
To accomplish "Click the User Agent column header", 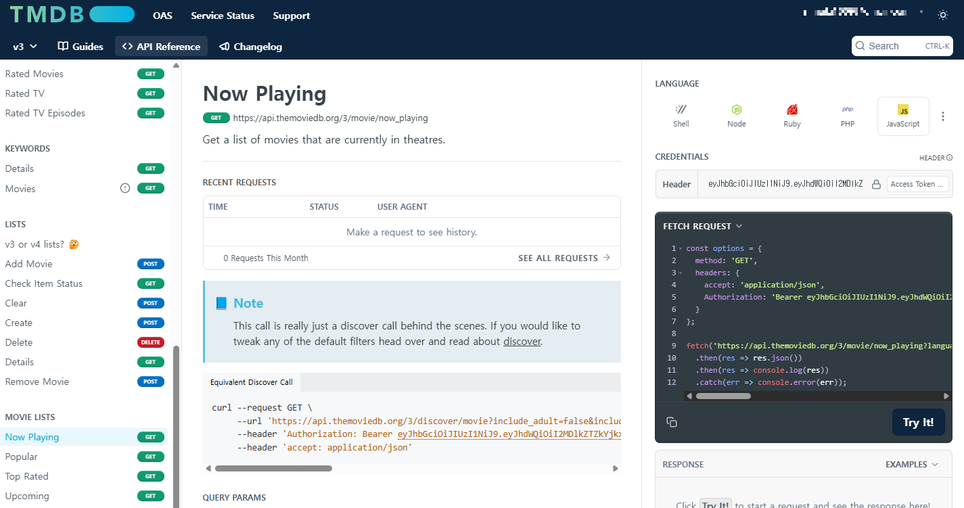I will 403,206.
